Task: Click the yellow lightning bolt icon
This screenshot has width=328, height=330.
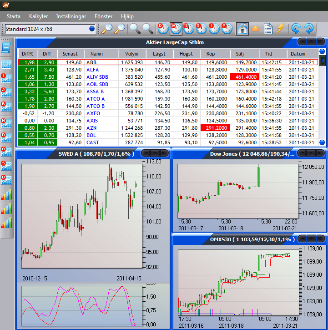Action: click(280, 28)
